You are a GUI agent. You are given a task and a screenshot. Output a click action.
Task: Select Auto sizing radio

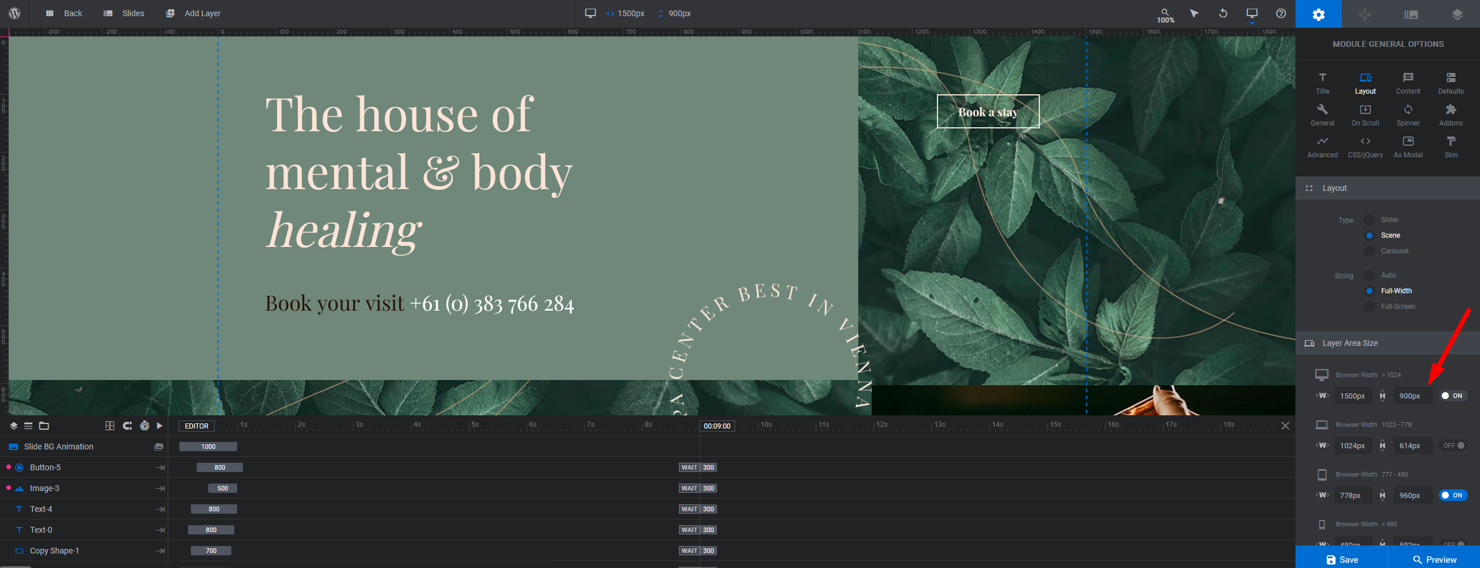pos(1370,275)
